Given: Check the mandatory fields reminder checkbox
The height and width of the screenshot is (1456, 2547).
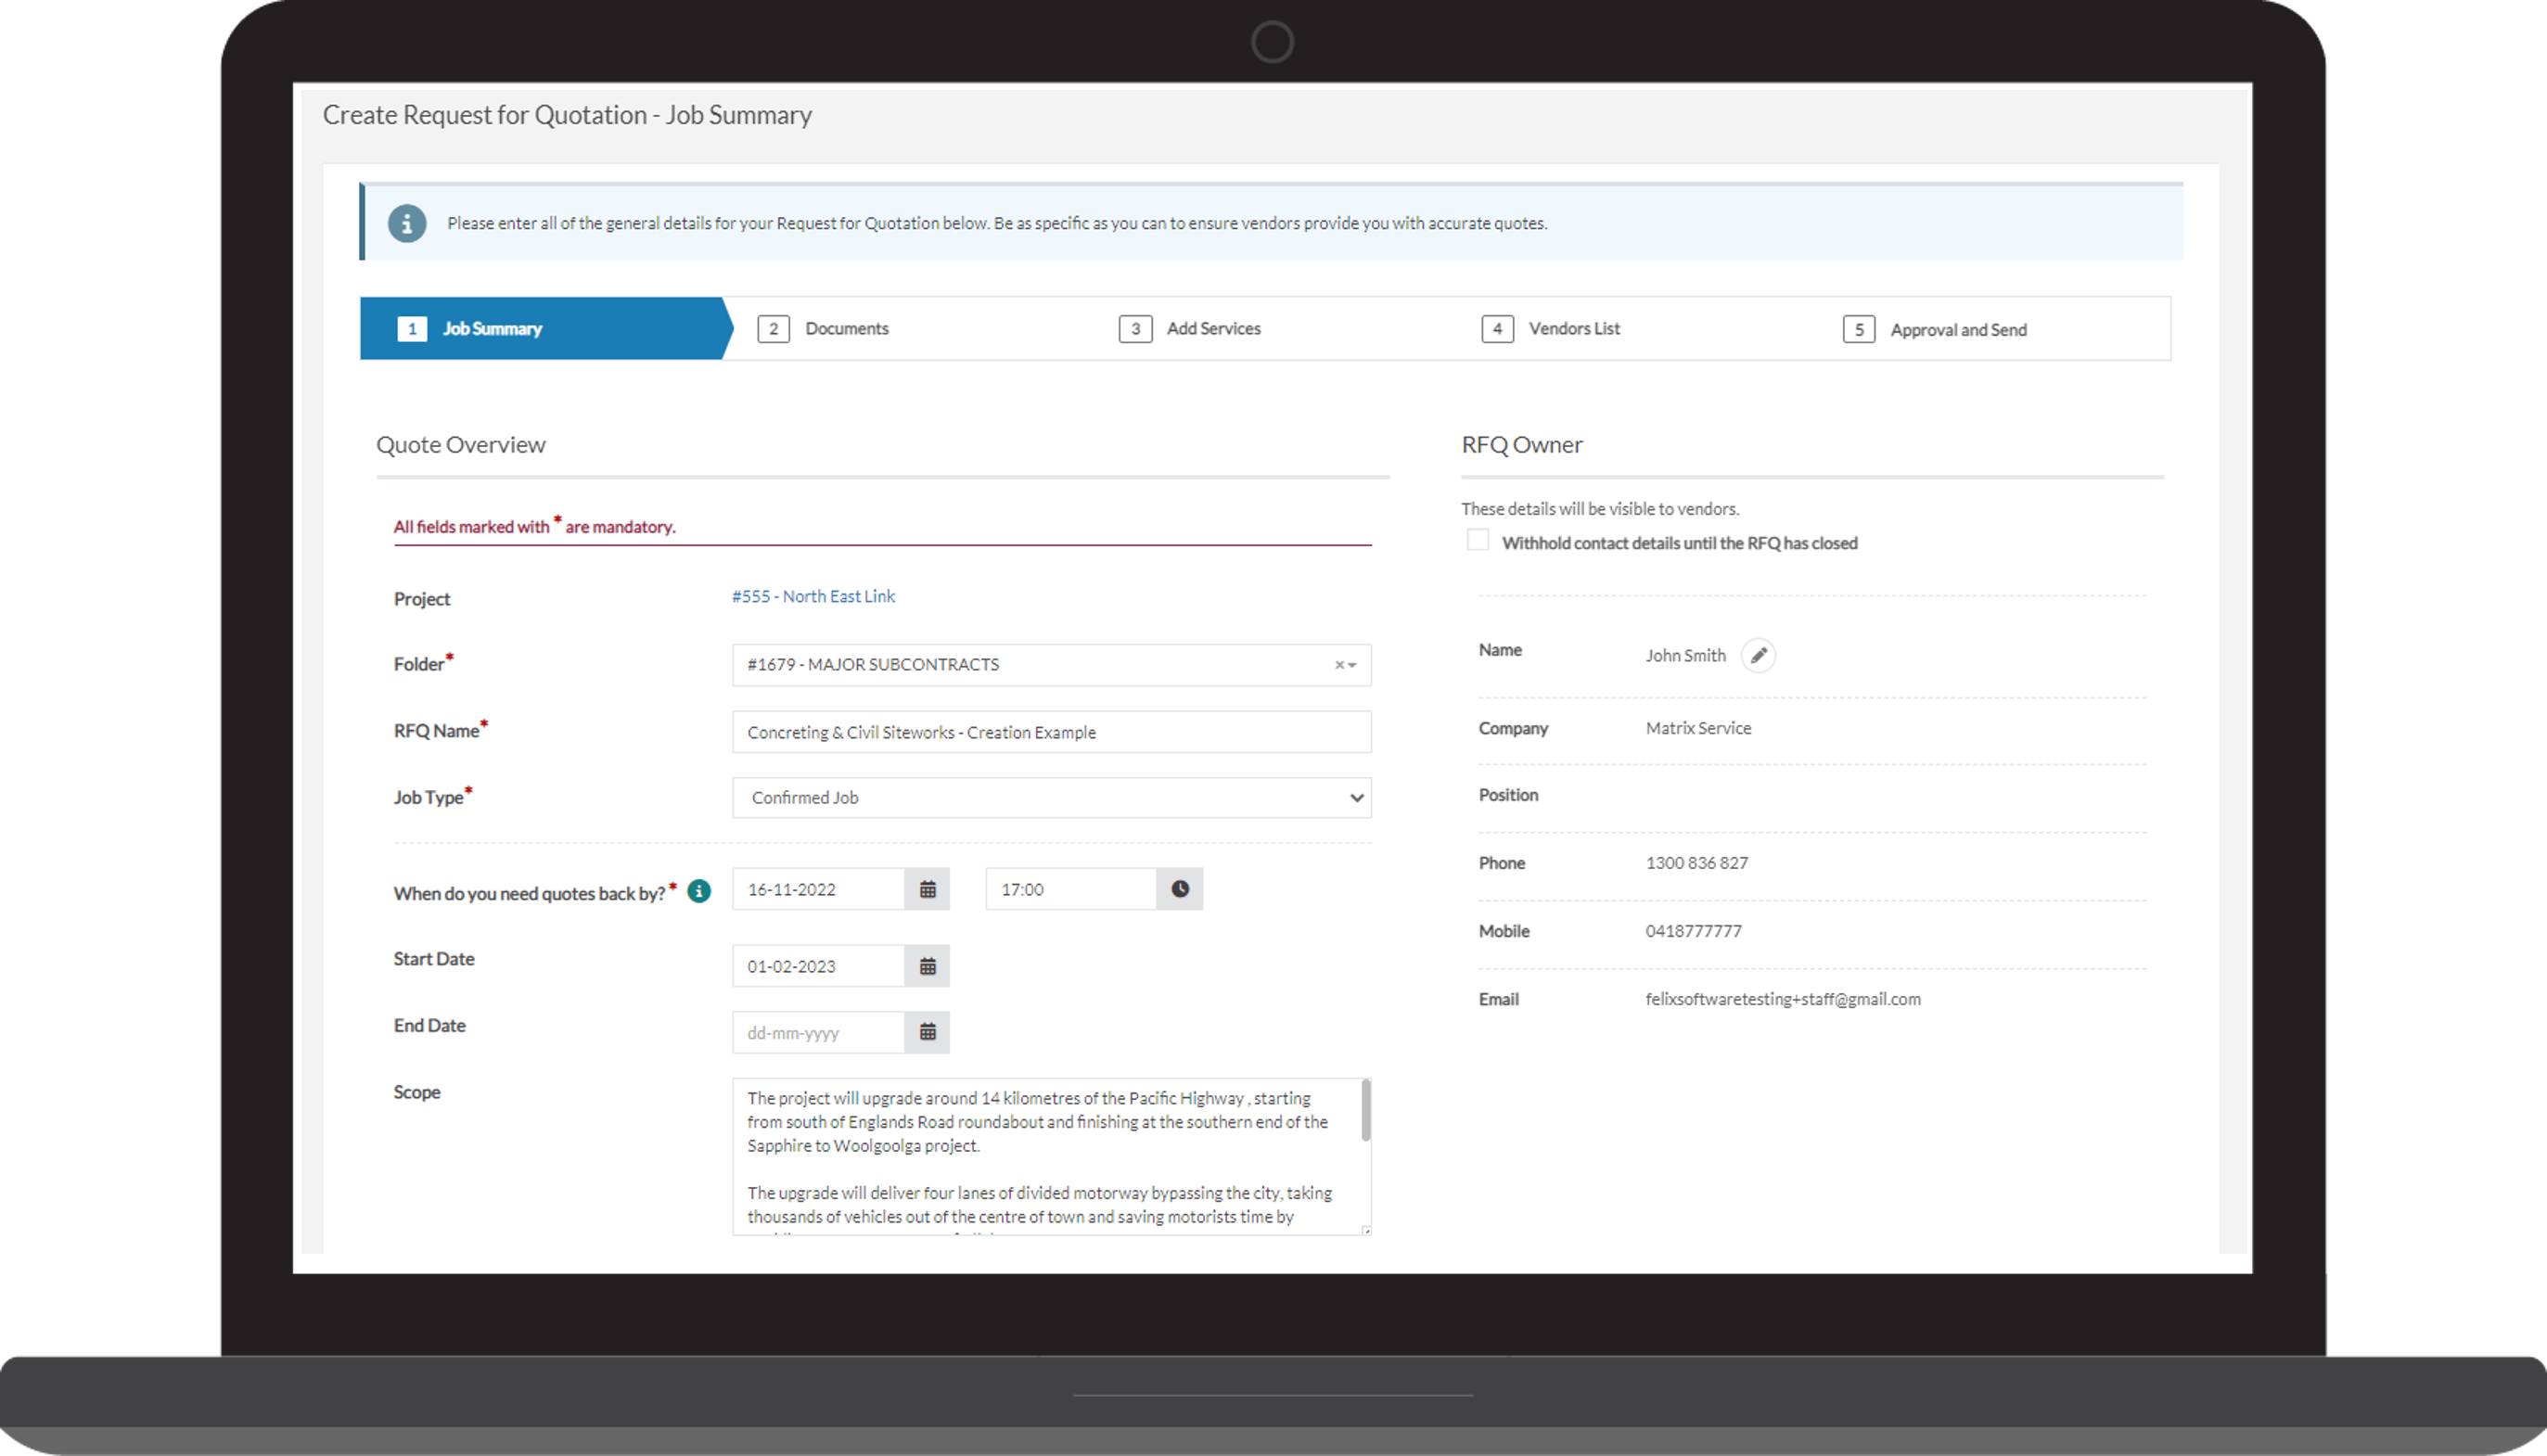Looking at the screenshot, I should click(1477, 541).
